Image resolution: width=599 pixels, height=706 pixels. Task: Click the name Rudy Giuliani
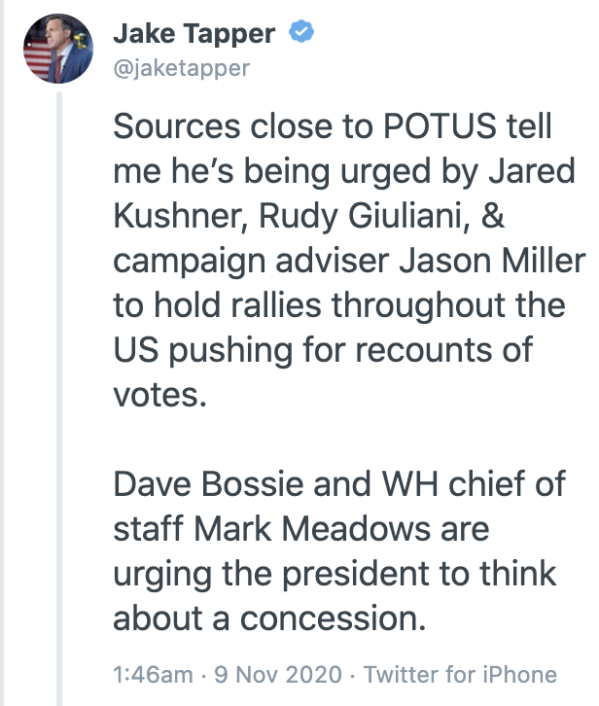click(364, 215)
